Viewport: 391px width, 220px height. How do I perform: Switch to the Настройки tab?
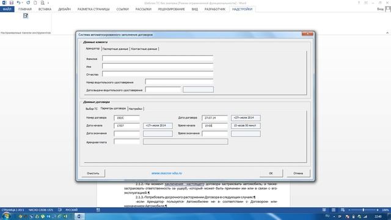click(x=136, y=109)
